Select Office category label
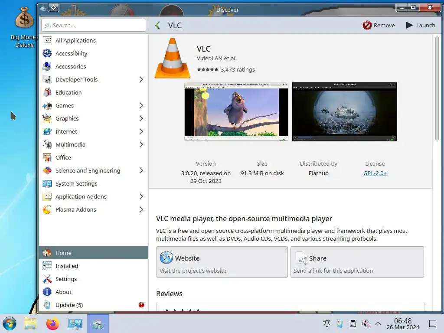This screenshot has width=444, height=333. 63,157
